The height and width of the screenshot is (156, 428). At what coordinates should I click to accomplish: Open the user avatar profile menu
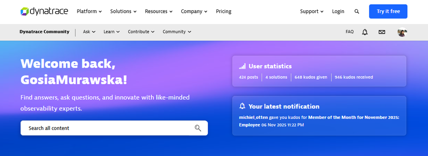coord(402,32)
